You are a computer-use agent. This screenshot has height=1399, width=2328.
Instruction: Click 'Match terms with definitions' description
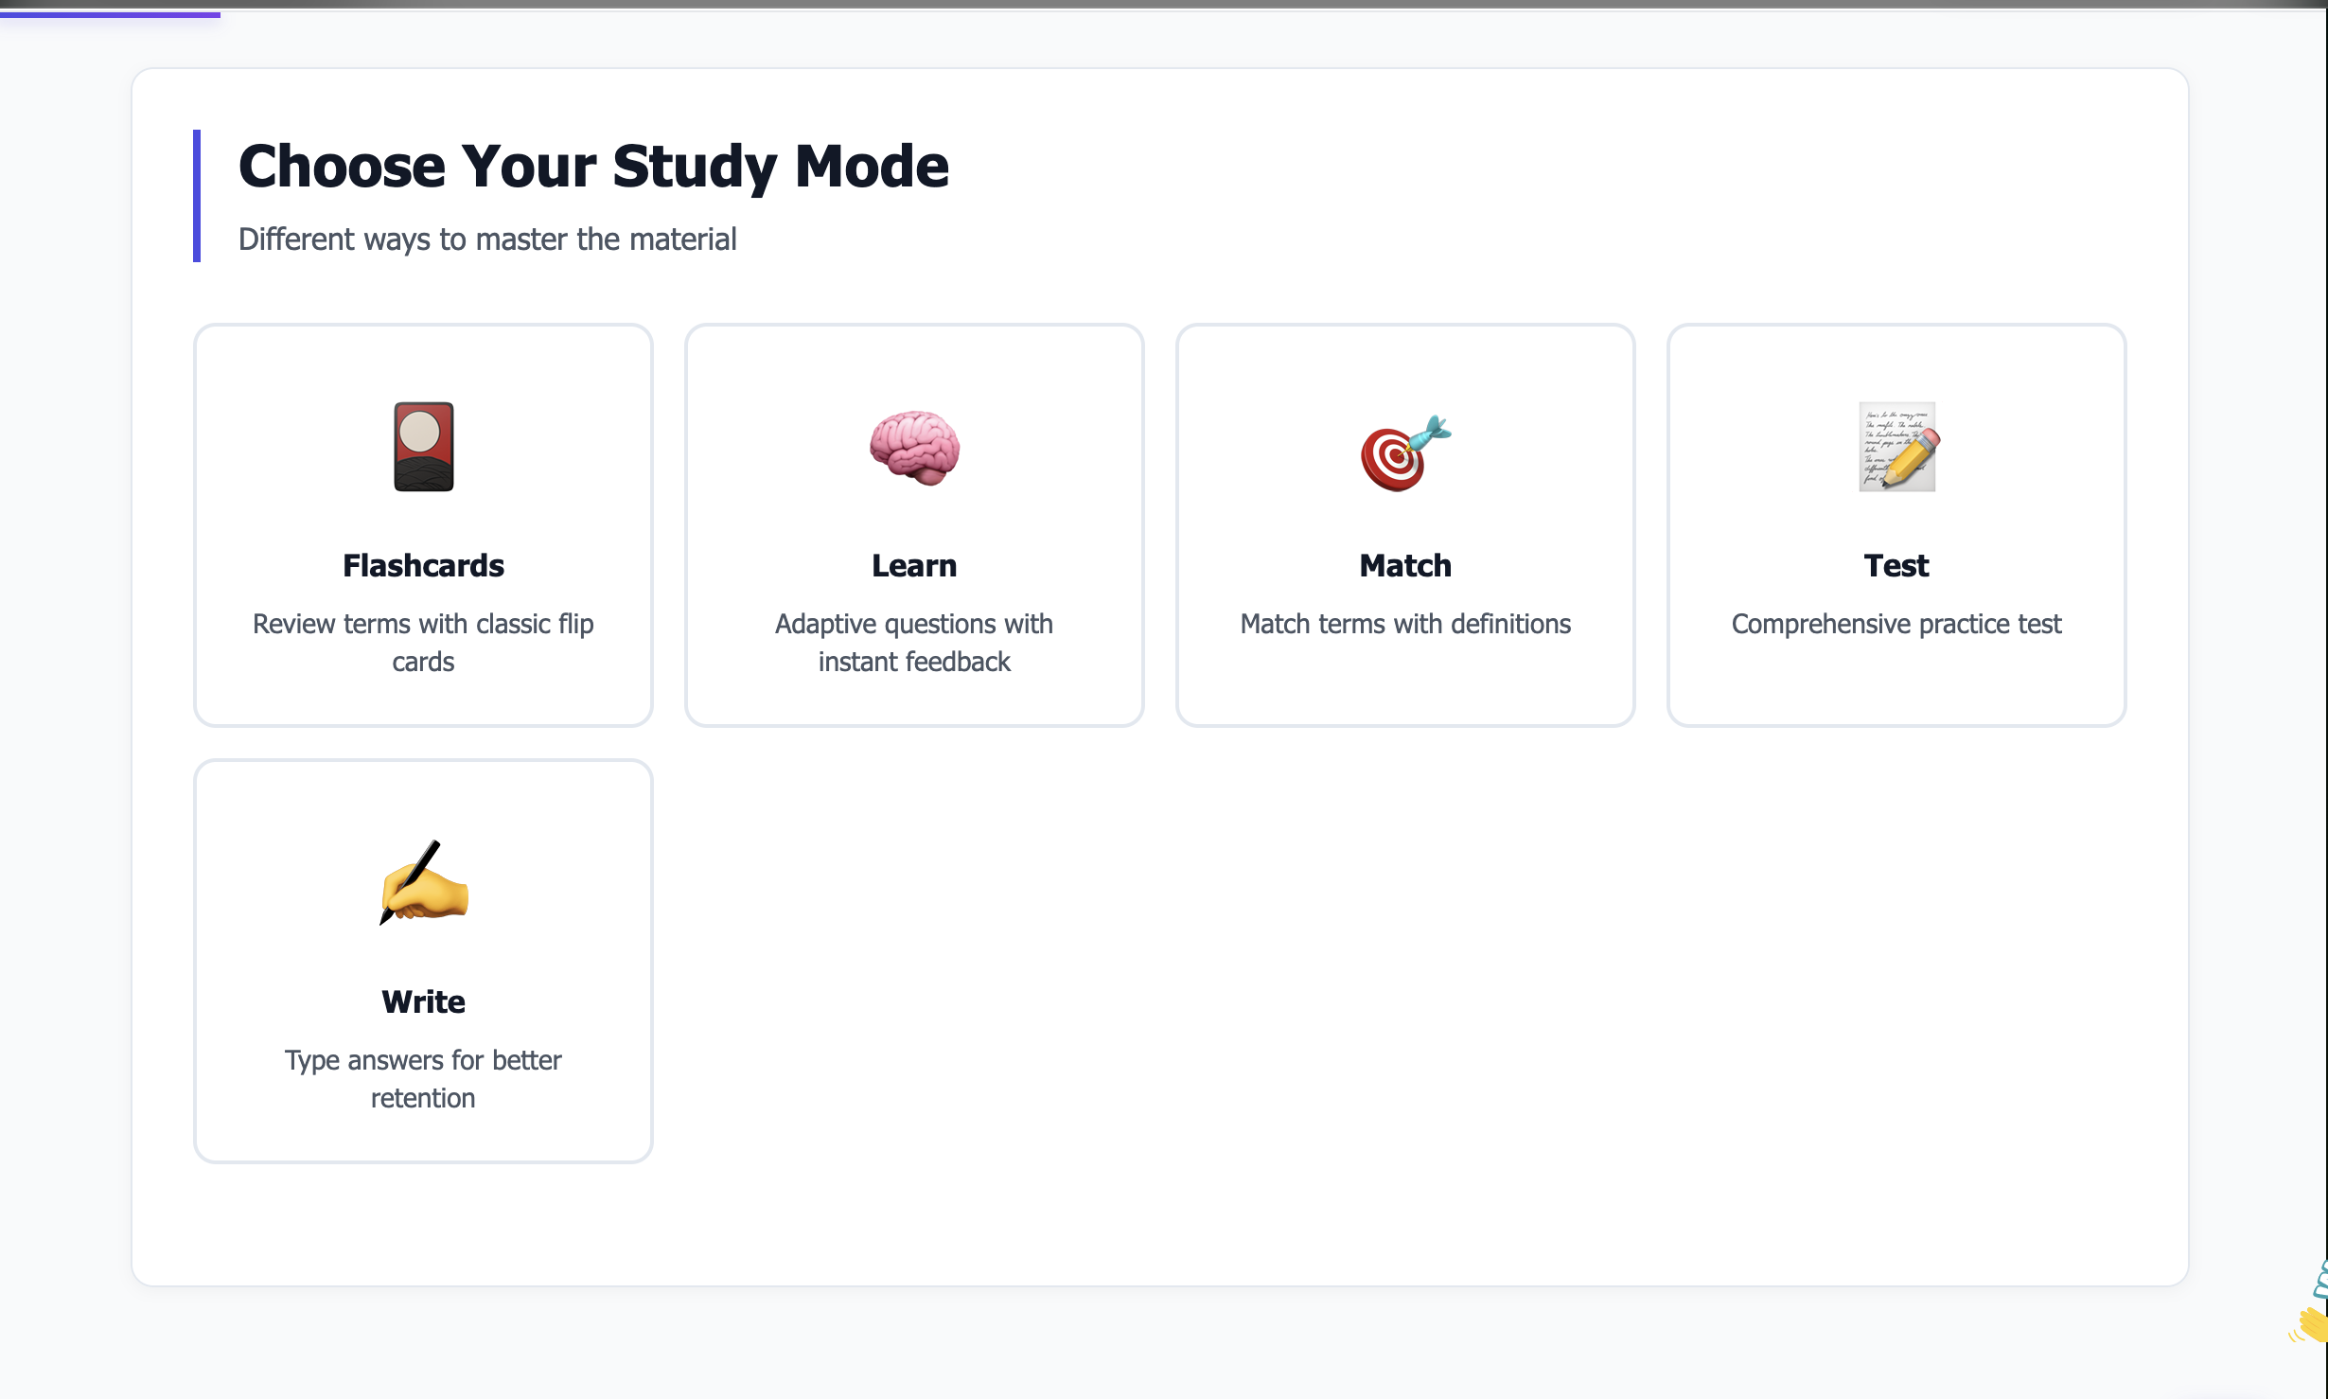coord(1403,624)
